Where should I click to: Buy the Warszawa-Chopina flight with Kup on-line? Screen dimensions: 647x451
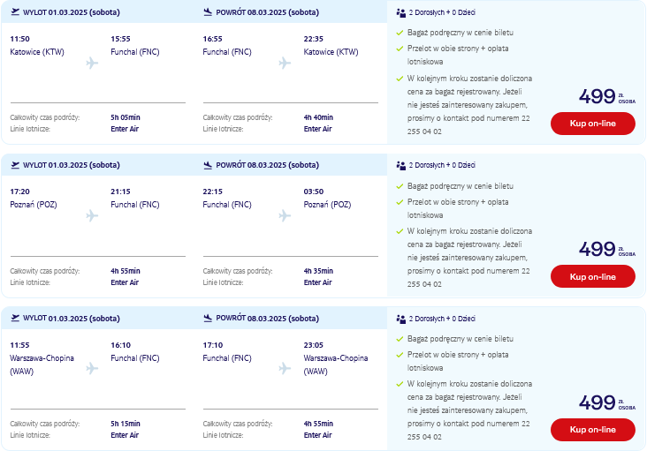pyautogui.click(x=592, y=429)
